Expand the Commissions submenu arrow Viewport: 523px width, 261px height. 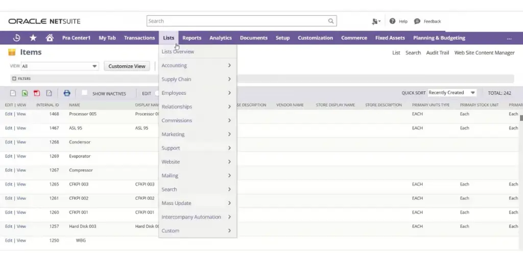pyautogui.click(x=229, y=120)
